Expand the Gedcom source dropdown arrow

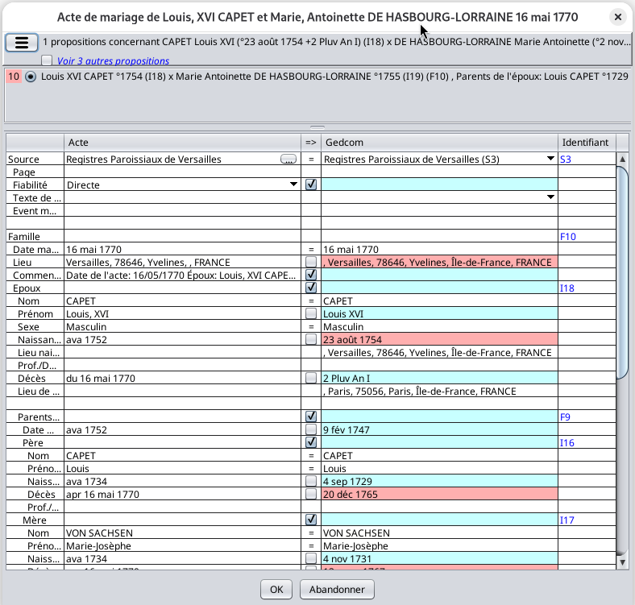pyautogui.click(x=550, y=159)
